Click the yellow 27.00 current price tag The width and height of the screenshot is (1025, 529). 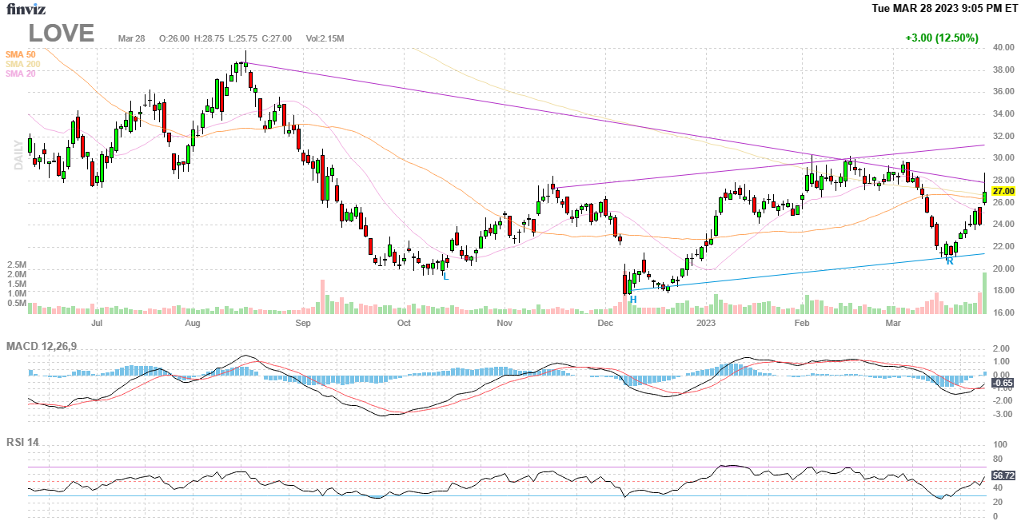(x=1003, y=192)
